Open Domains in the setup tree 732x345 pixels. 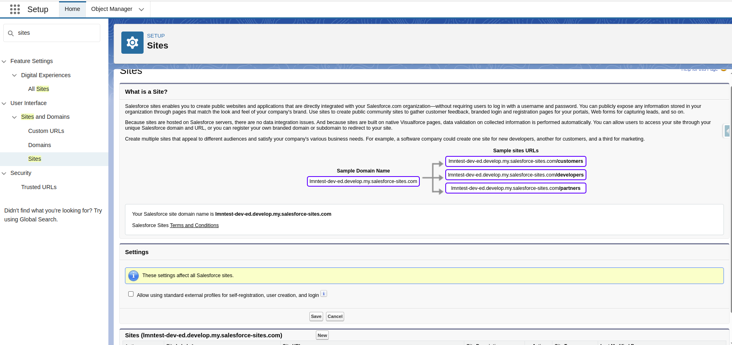40,145
